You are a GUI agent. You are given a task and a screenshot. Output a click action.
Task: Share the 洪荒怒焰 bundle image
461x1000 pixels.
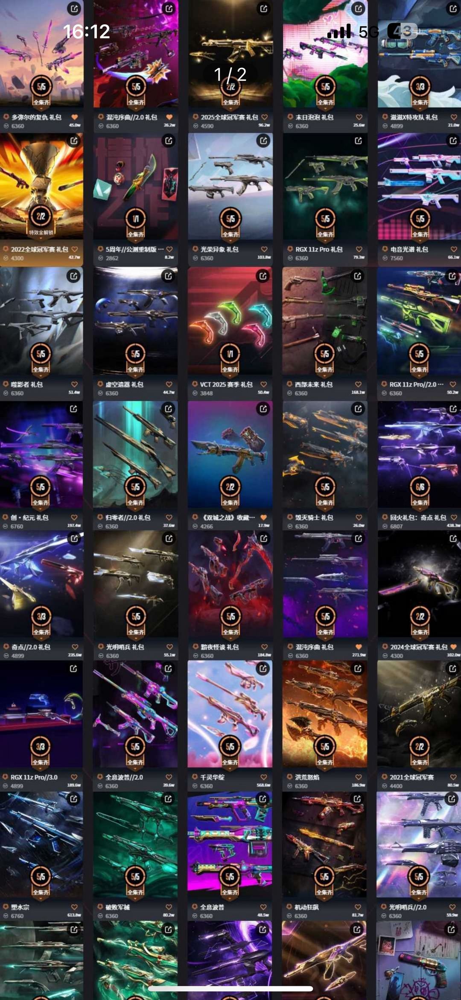[358, 668]
